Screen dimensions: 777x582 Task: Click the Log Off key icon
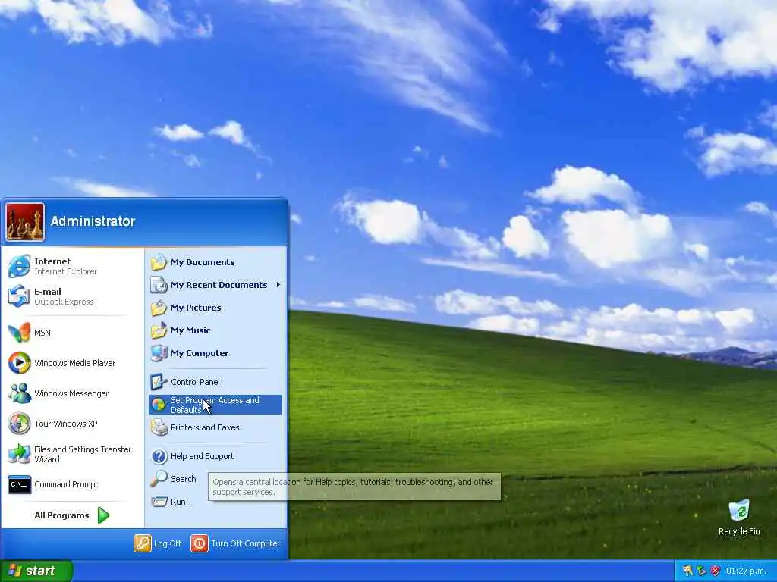pyautogui.click(x=142, y=543)
